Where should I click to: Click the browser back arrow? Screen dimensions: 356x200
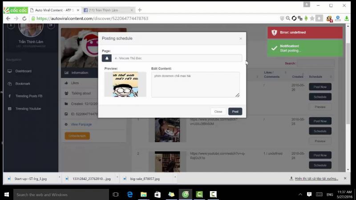pyautogui.click(x=8, y=18)
